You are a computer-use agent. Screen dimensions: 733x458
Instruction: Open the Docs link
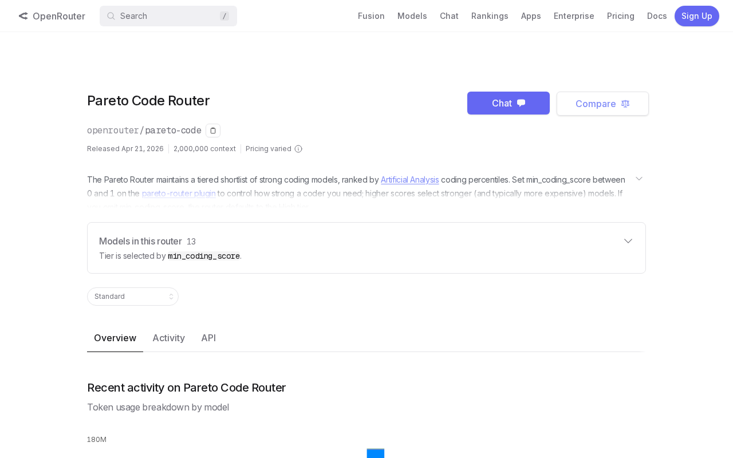[x=657, y=16]
